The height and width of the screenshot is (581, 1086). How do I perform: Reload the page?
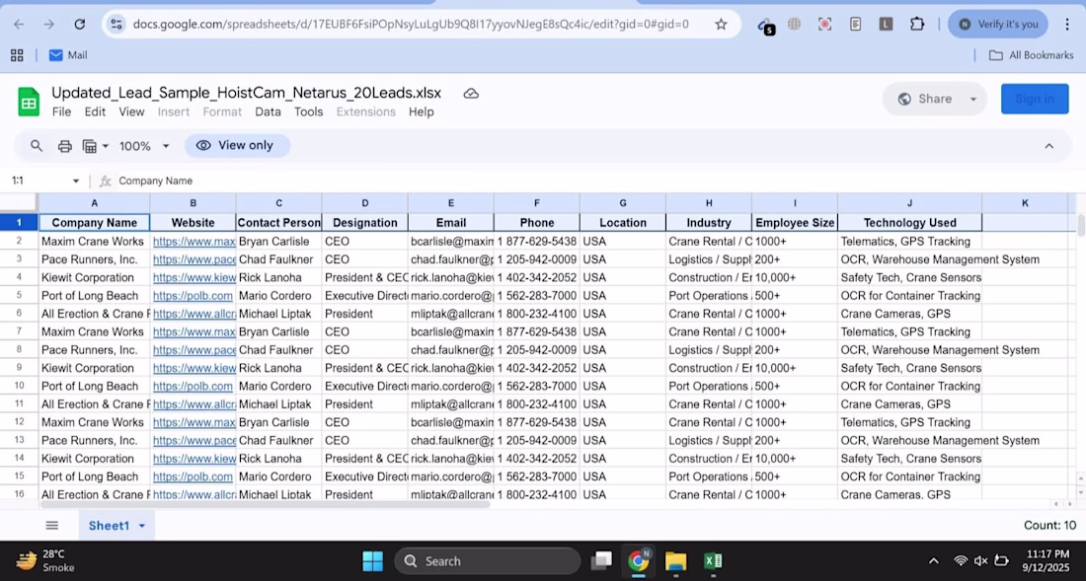80,25
